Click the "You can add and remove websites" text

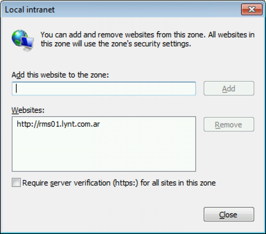coord(97,35)
